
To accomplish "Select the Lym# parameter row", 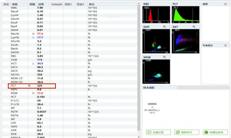I will click(x=70, y=15).
